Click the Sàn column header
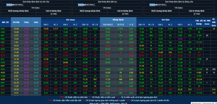The width and height of the screenshot is (217, 104). 36,22
